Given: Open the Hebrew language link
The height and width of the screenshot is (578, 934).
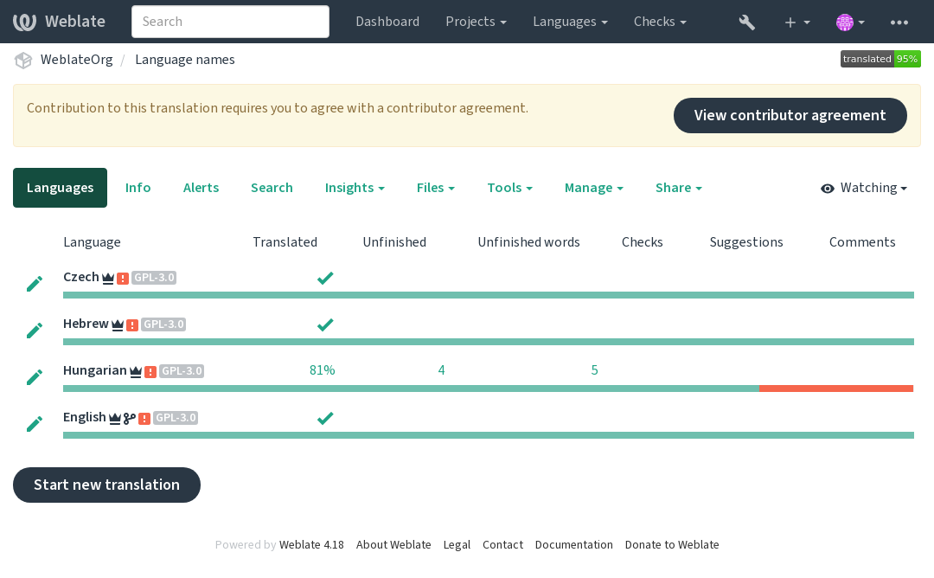Looking at the screenshot, I should 86,324.
